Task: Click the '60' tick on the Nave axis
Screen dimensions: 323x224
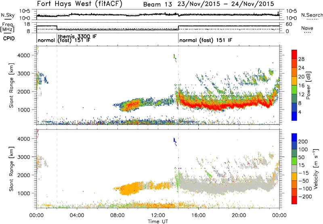Action: pyautogui.click(x=289, y=24)
